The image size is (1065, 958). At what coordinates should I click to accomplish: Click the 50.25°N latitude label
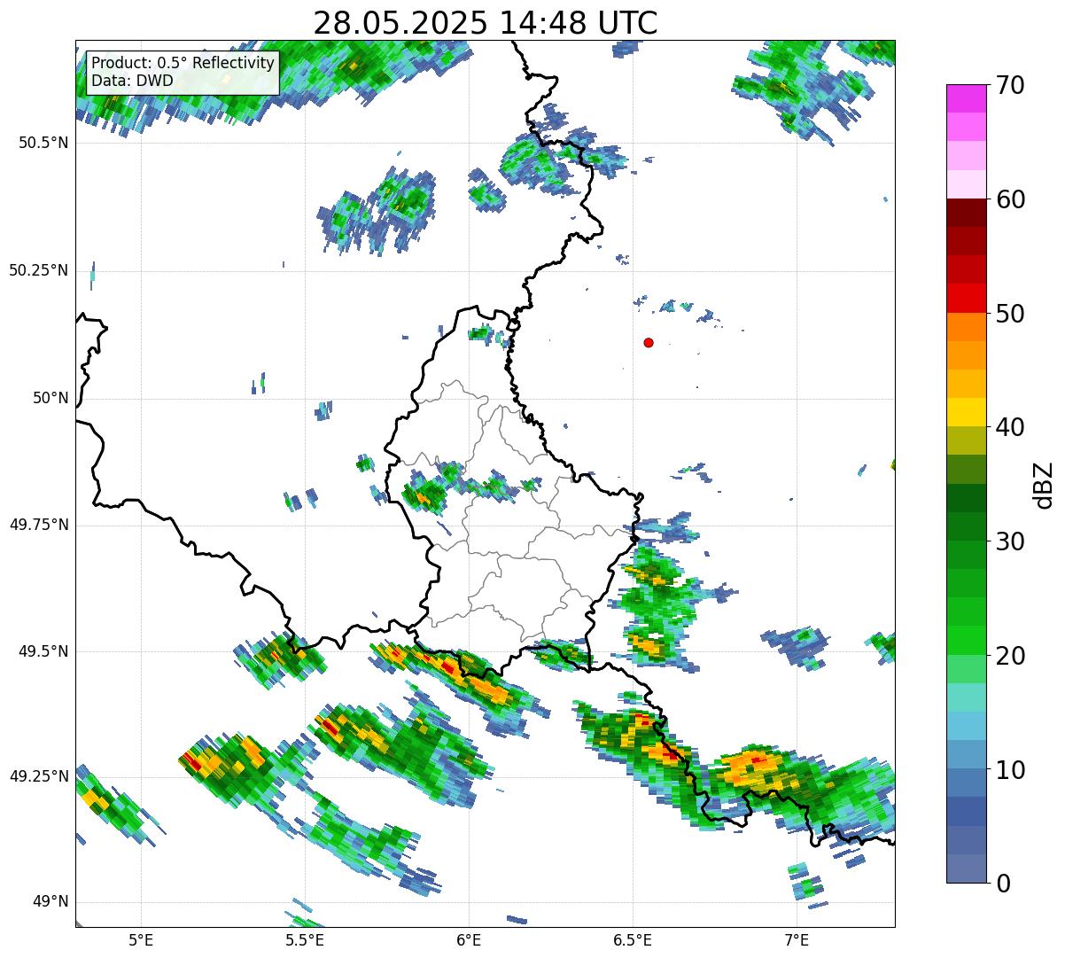coord(39,270)
